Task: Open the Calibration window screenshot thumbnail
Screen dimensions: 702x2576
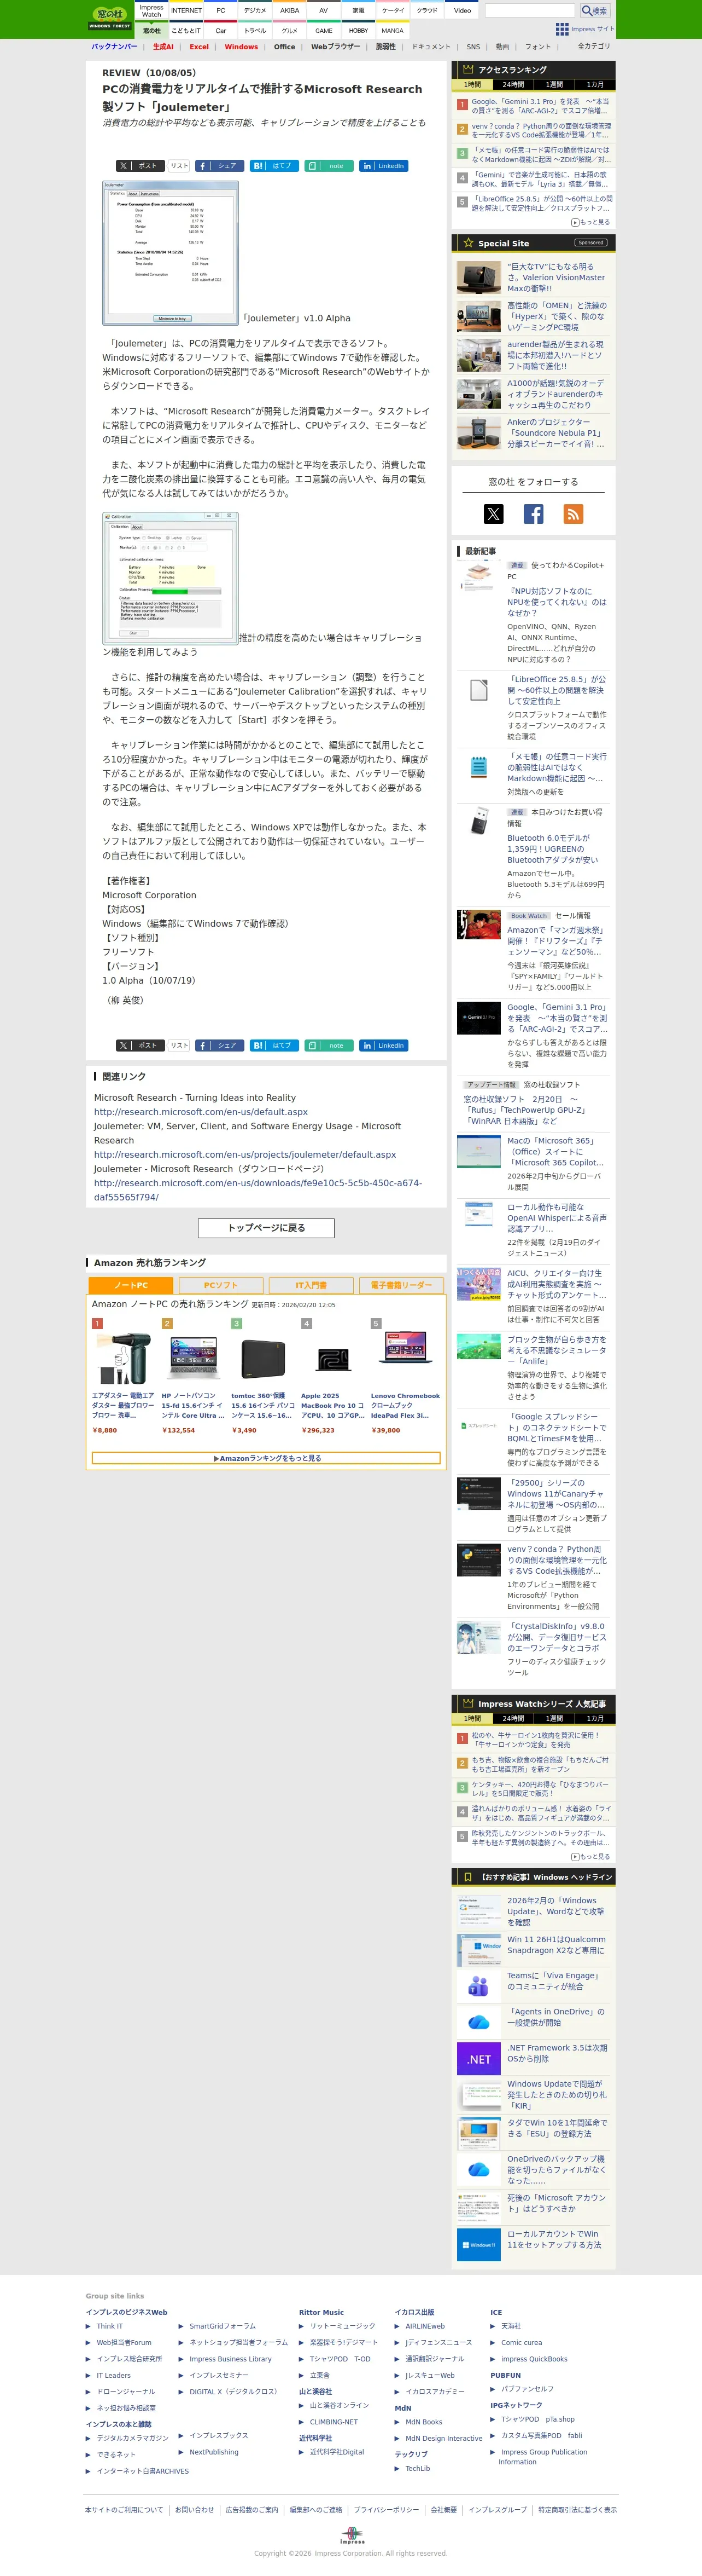Action: (x=171, y=578)
